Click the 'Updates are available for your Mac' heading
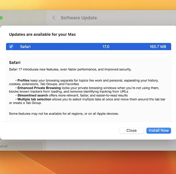 tap(42, 34)
